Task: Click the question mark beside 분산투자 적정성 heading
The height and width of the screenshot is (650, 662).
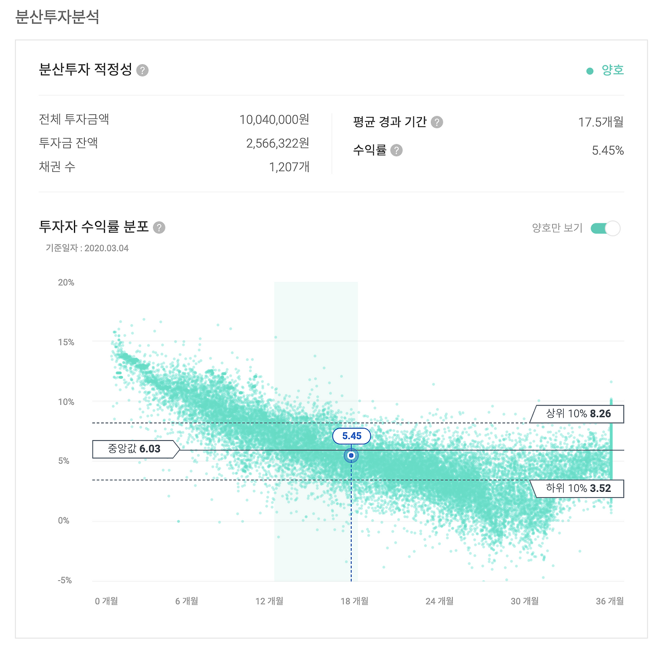Action: pyautogui.click(x=143, y=70)
